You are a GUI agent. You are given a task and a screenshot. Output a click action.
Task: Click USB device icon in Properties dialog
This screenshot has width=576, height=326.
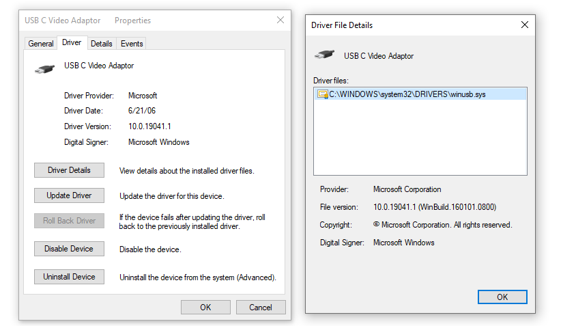click(x=45, y=68)
